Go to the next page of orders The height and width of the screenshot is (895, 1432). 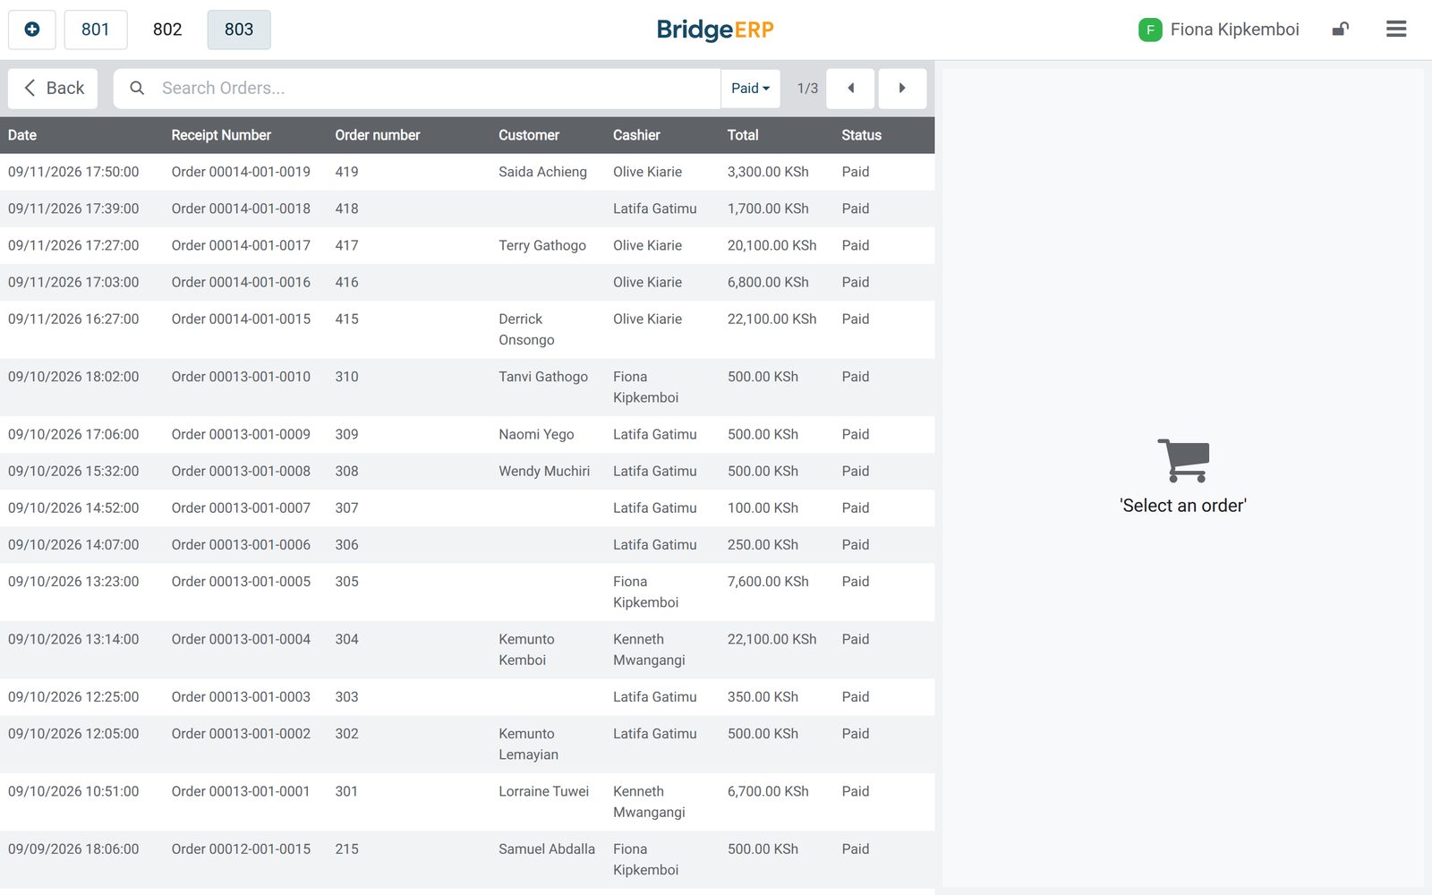tap(902, 89)
